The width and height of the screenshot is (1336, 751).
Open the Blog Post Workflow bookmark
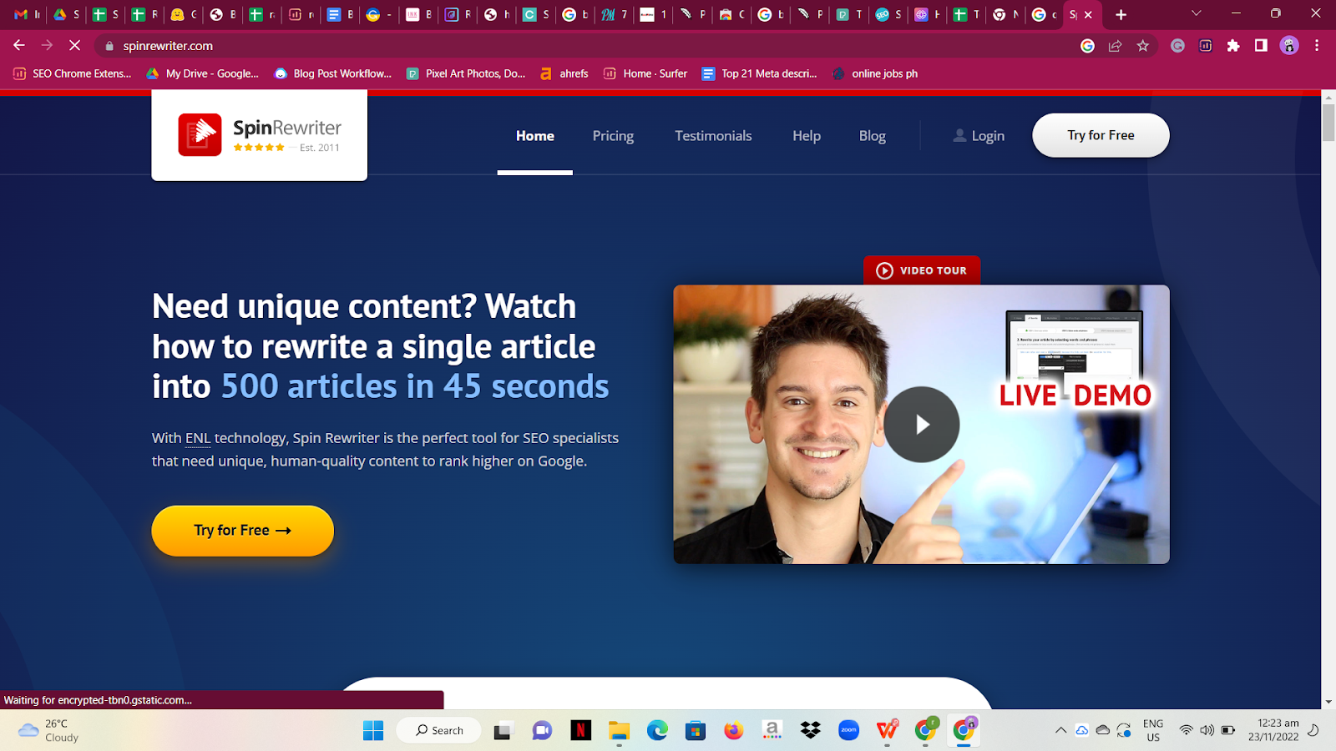tap(333, 73)
